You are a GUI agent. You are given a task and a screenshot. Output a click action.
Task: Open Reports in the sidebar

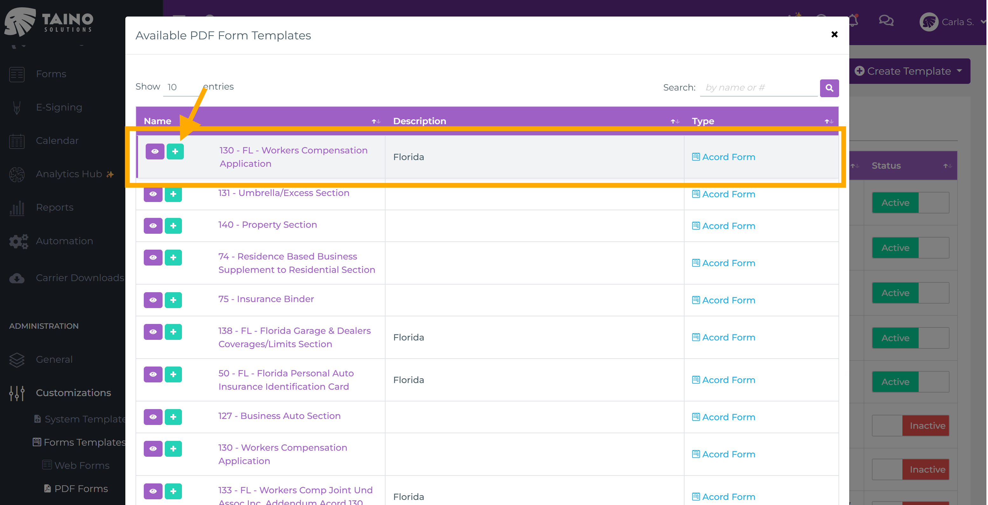click(54, 207)
